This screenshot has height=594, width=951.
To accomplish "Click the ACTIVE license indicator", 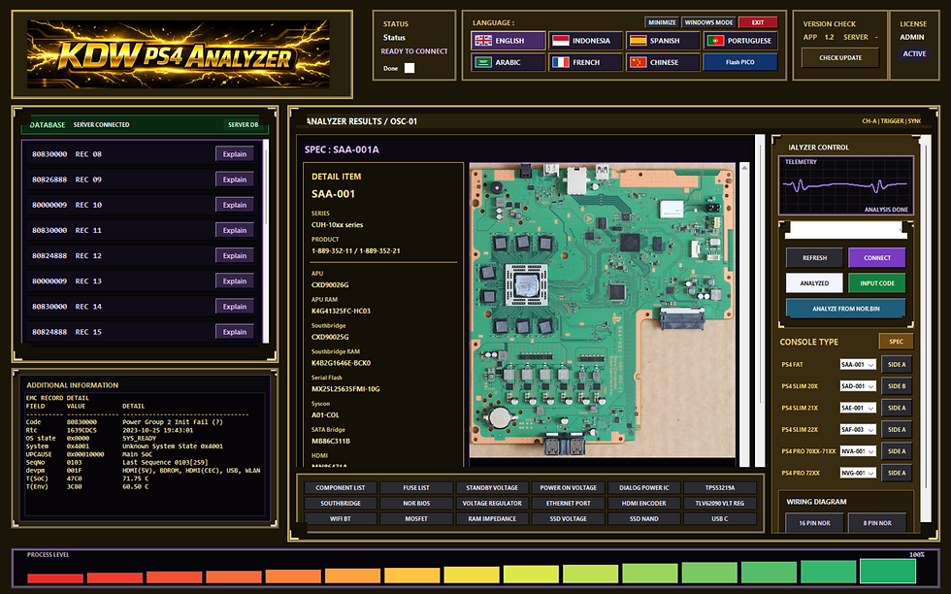I will 914,53.
